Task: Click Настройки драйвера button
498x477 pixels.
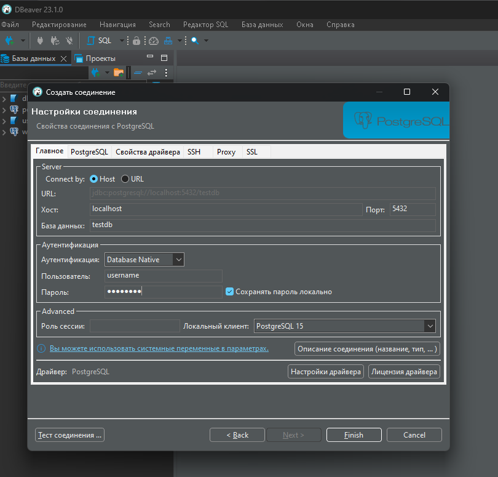Action: click(326, 371)
